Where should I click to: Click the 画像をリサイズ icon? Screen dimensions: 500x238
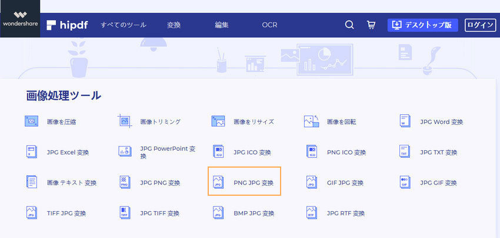218,121
